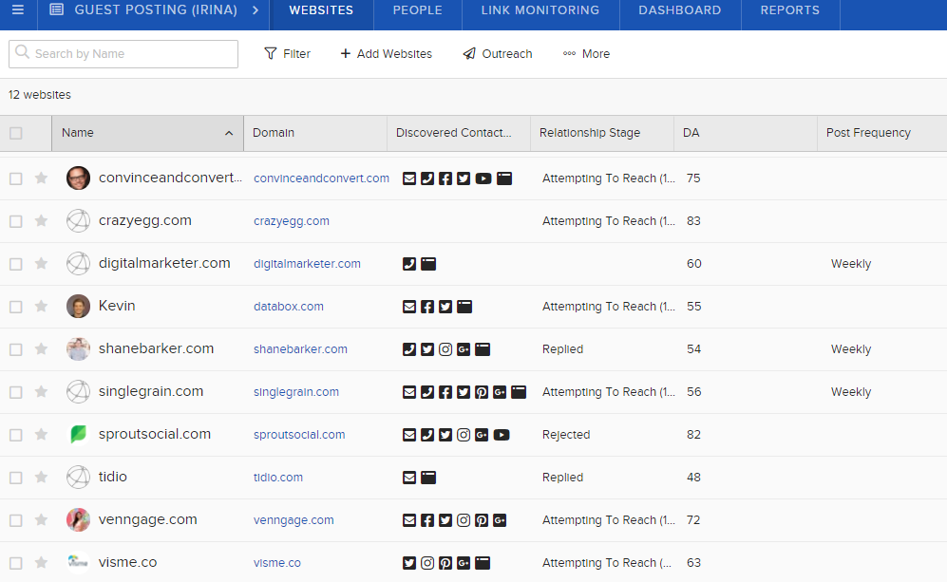Click the Add Websites button
The width and height of the screenshot is (947, 582).
pos(387,54)
